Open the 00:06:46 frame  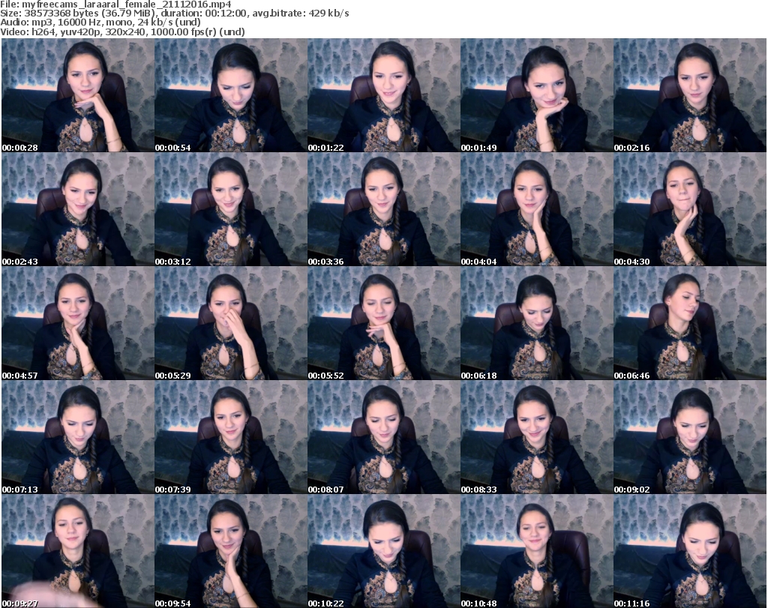coord(690,323)
